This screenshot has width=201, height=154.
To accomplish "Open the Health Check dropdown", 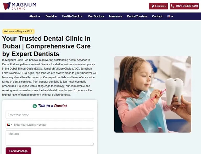I will click(72, 16).
